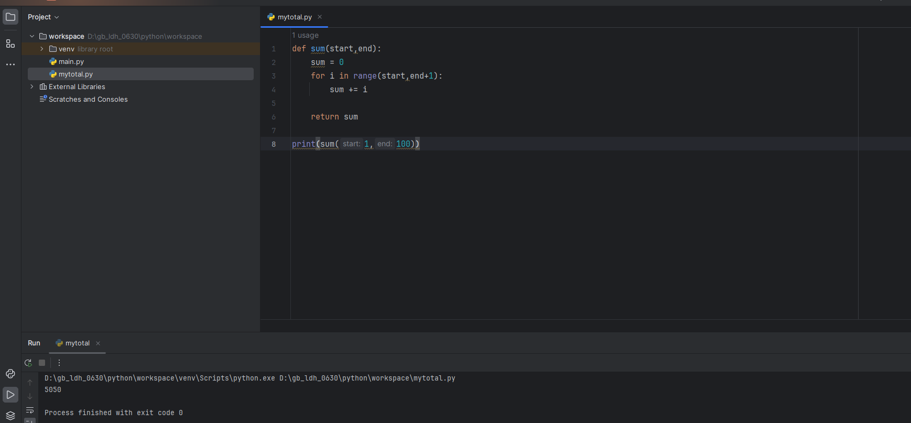Viewport: 911px width, 423px height.
Task: Click line number 6 in the gutter
Action: 274,117
